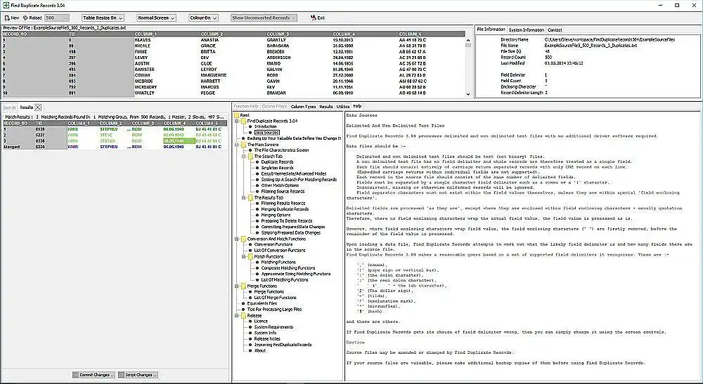Collapse the Match Functions folder node

245,256
